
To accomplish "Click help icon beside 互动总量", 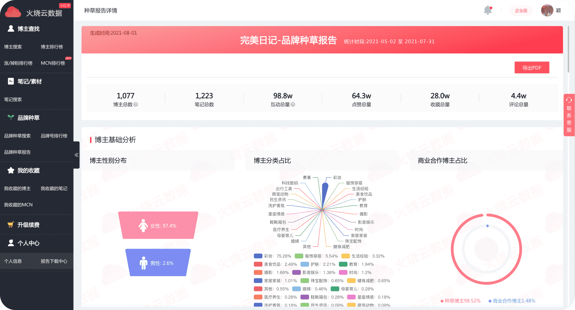I will [293, 105].
